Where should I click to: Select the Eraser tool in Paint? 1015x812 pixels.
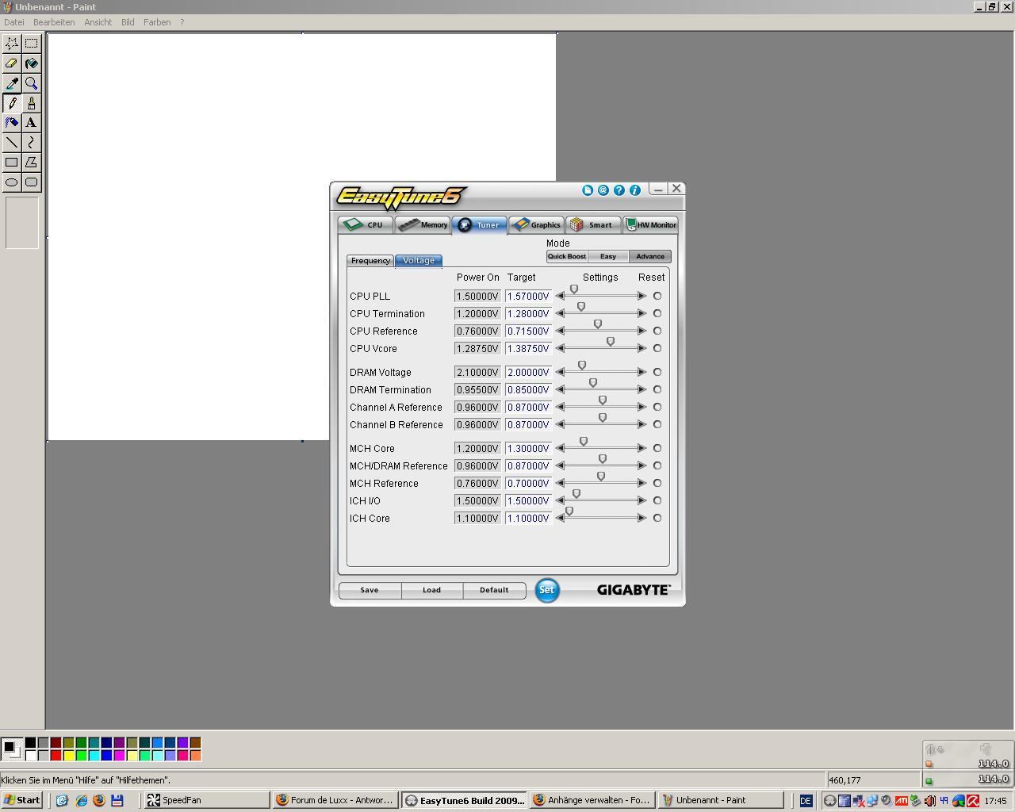(12, 63)
